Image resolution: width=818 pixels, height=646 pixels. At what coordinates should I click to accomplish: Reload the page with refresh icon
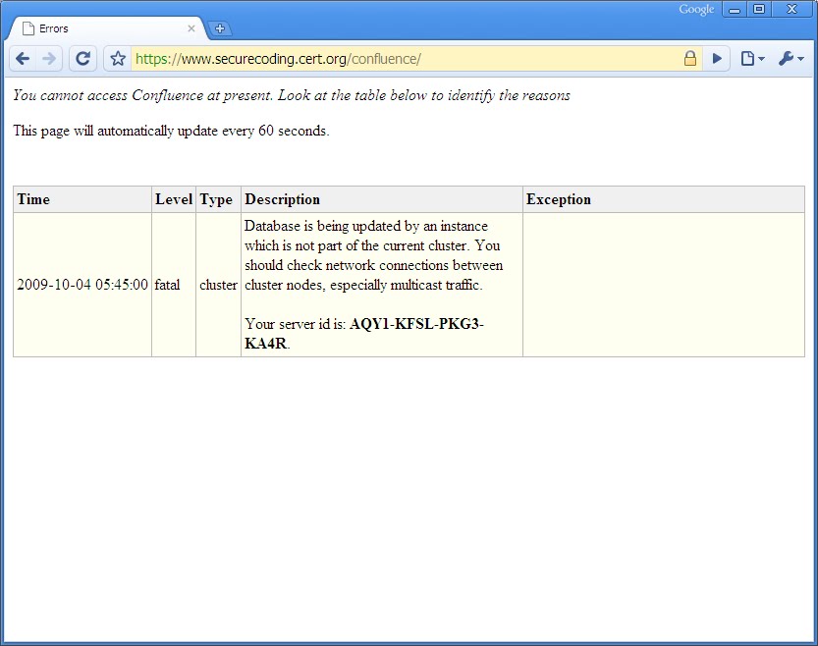coord(82,58)
